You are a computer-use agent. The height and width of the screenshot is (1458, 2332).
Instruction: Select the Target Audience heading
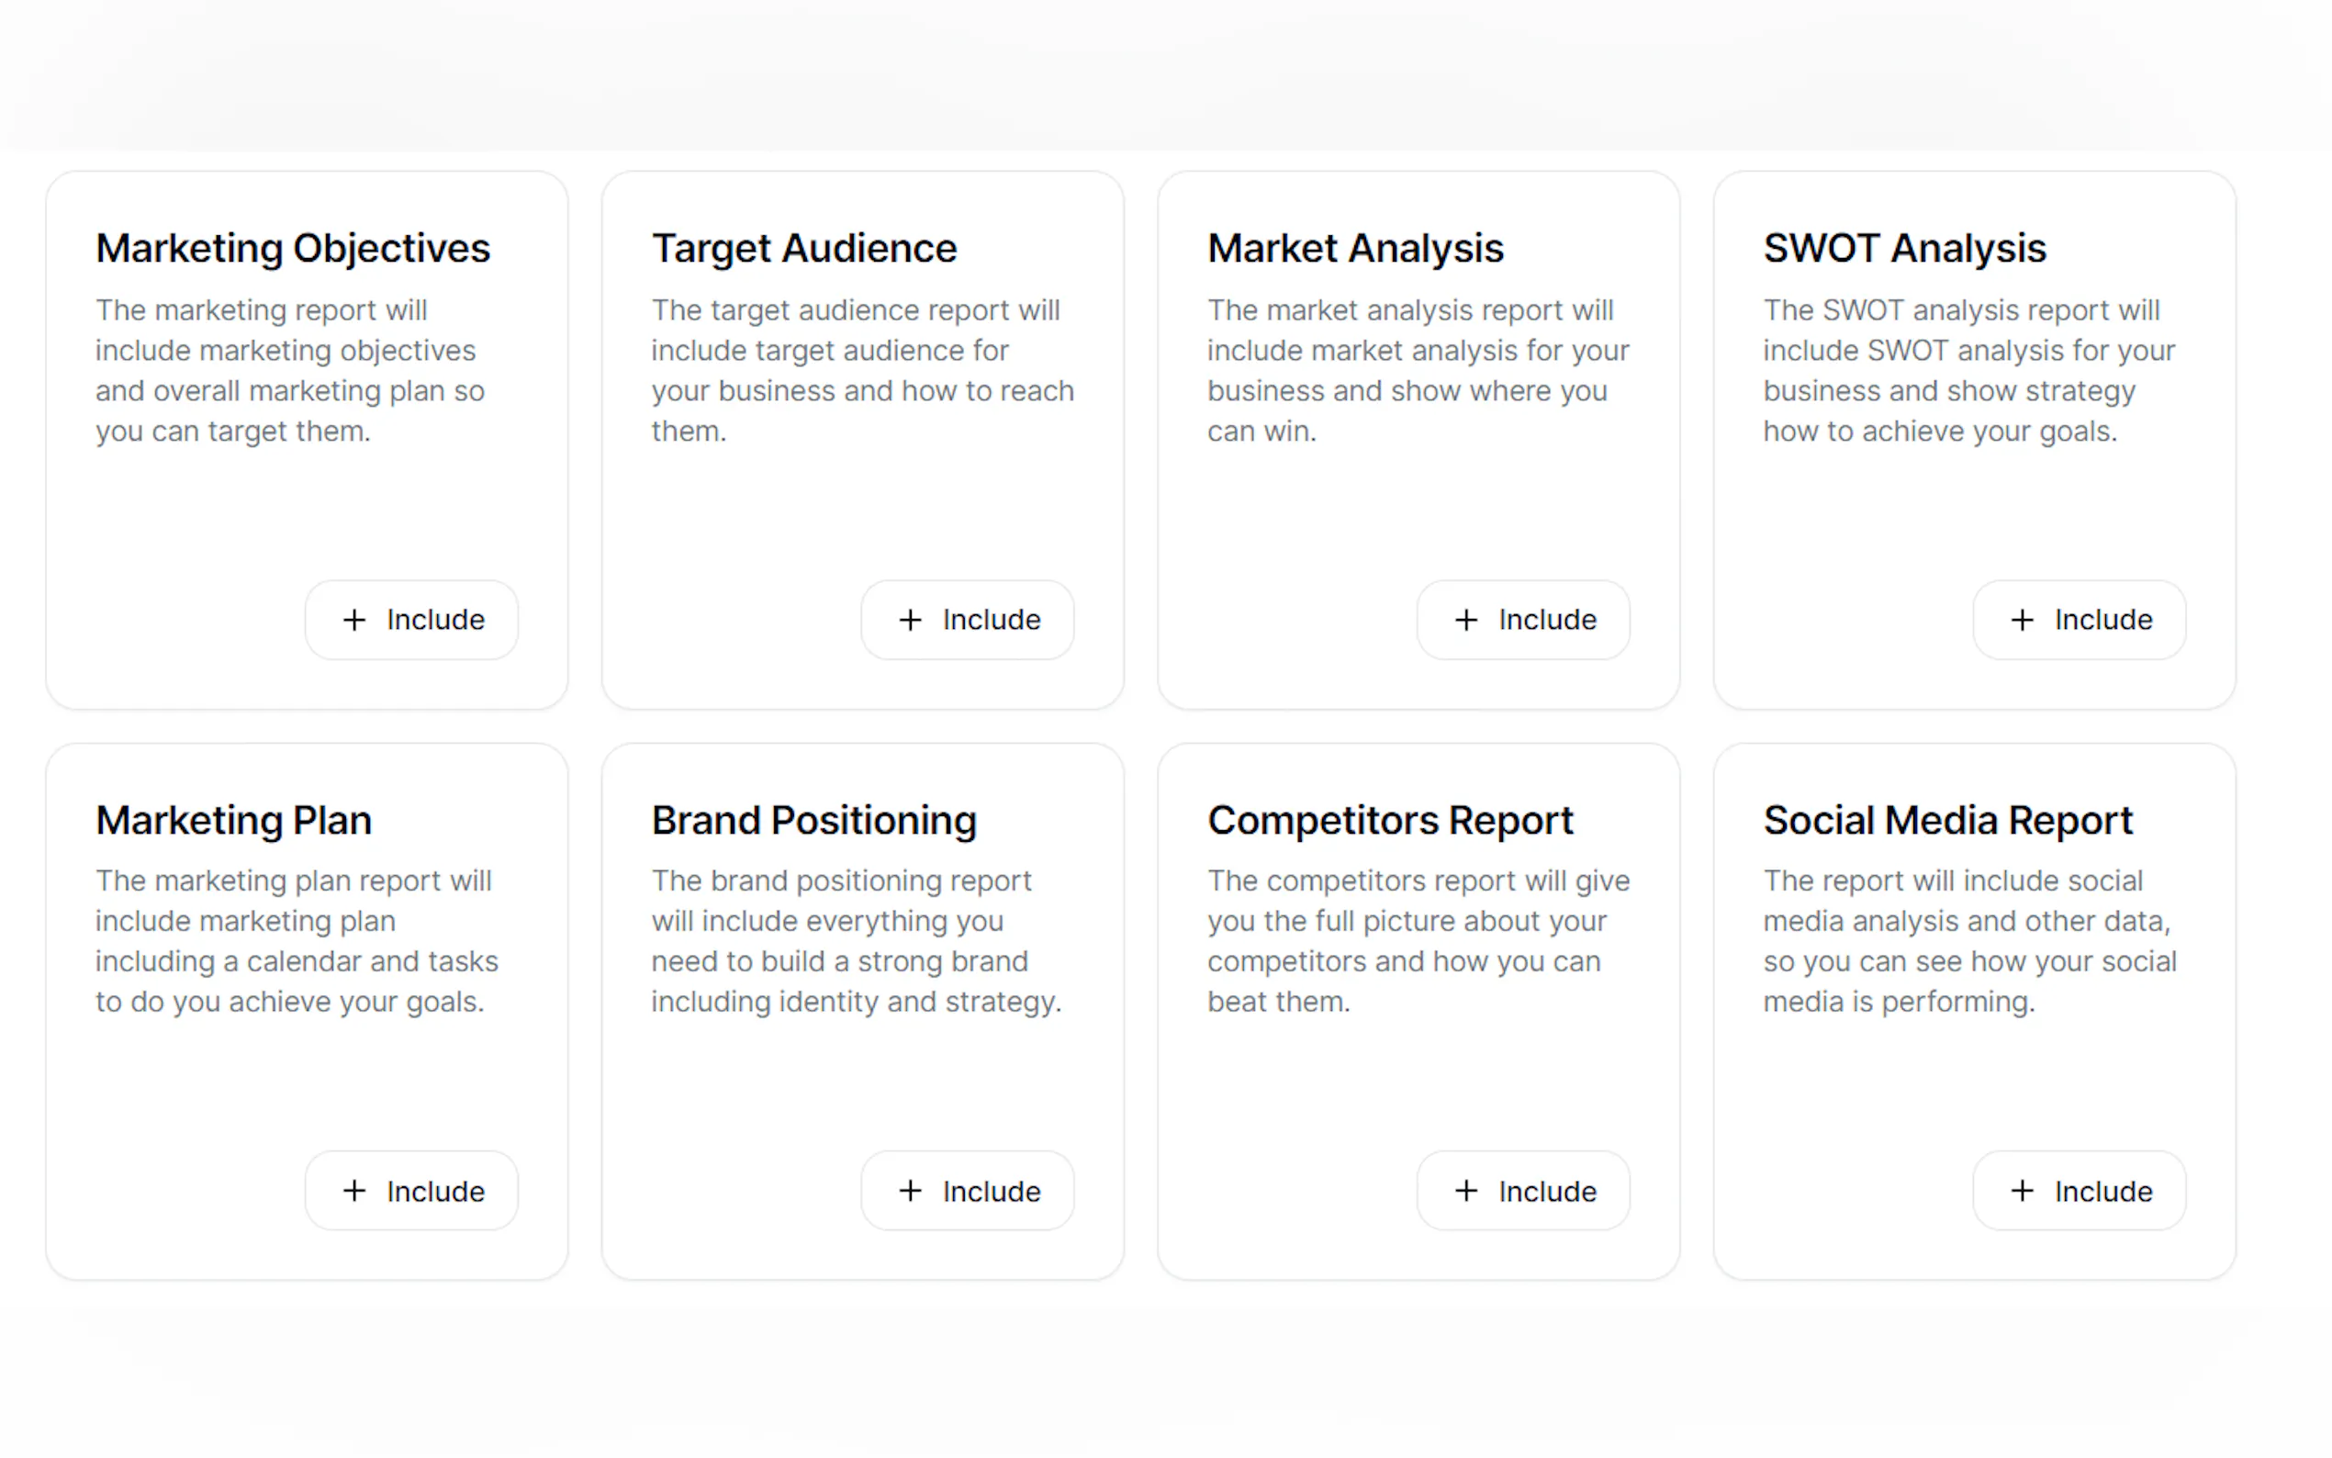coord(804,248)
